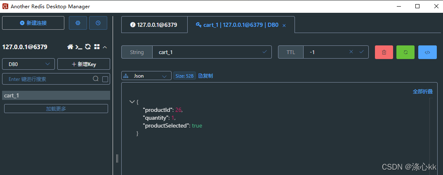The width and height of the screenshot is (443, 175).
Task: Delete key with red trash button
Action: [384, 52]
